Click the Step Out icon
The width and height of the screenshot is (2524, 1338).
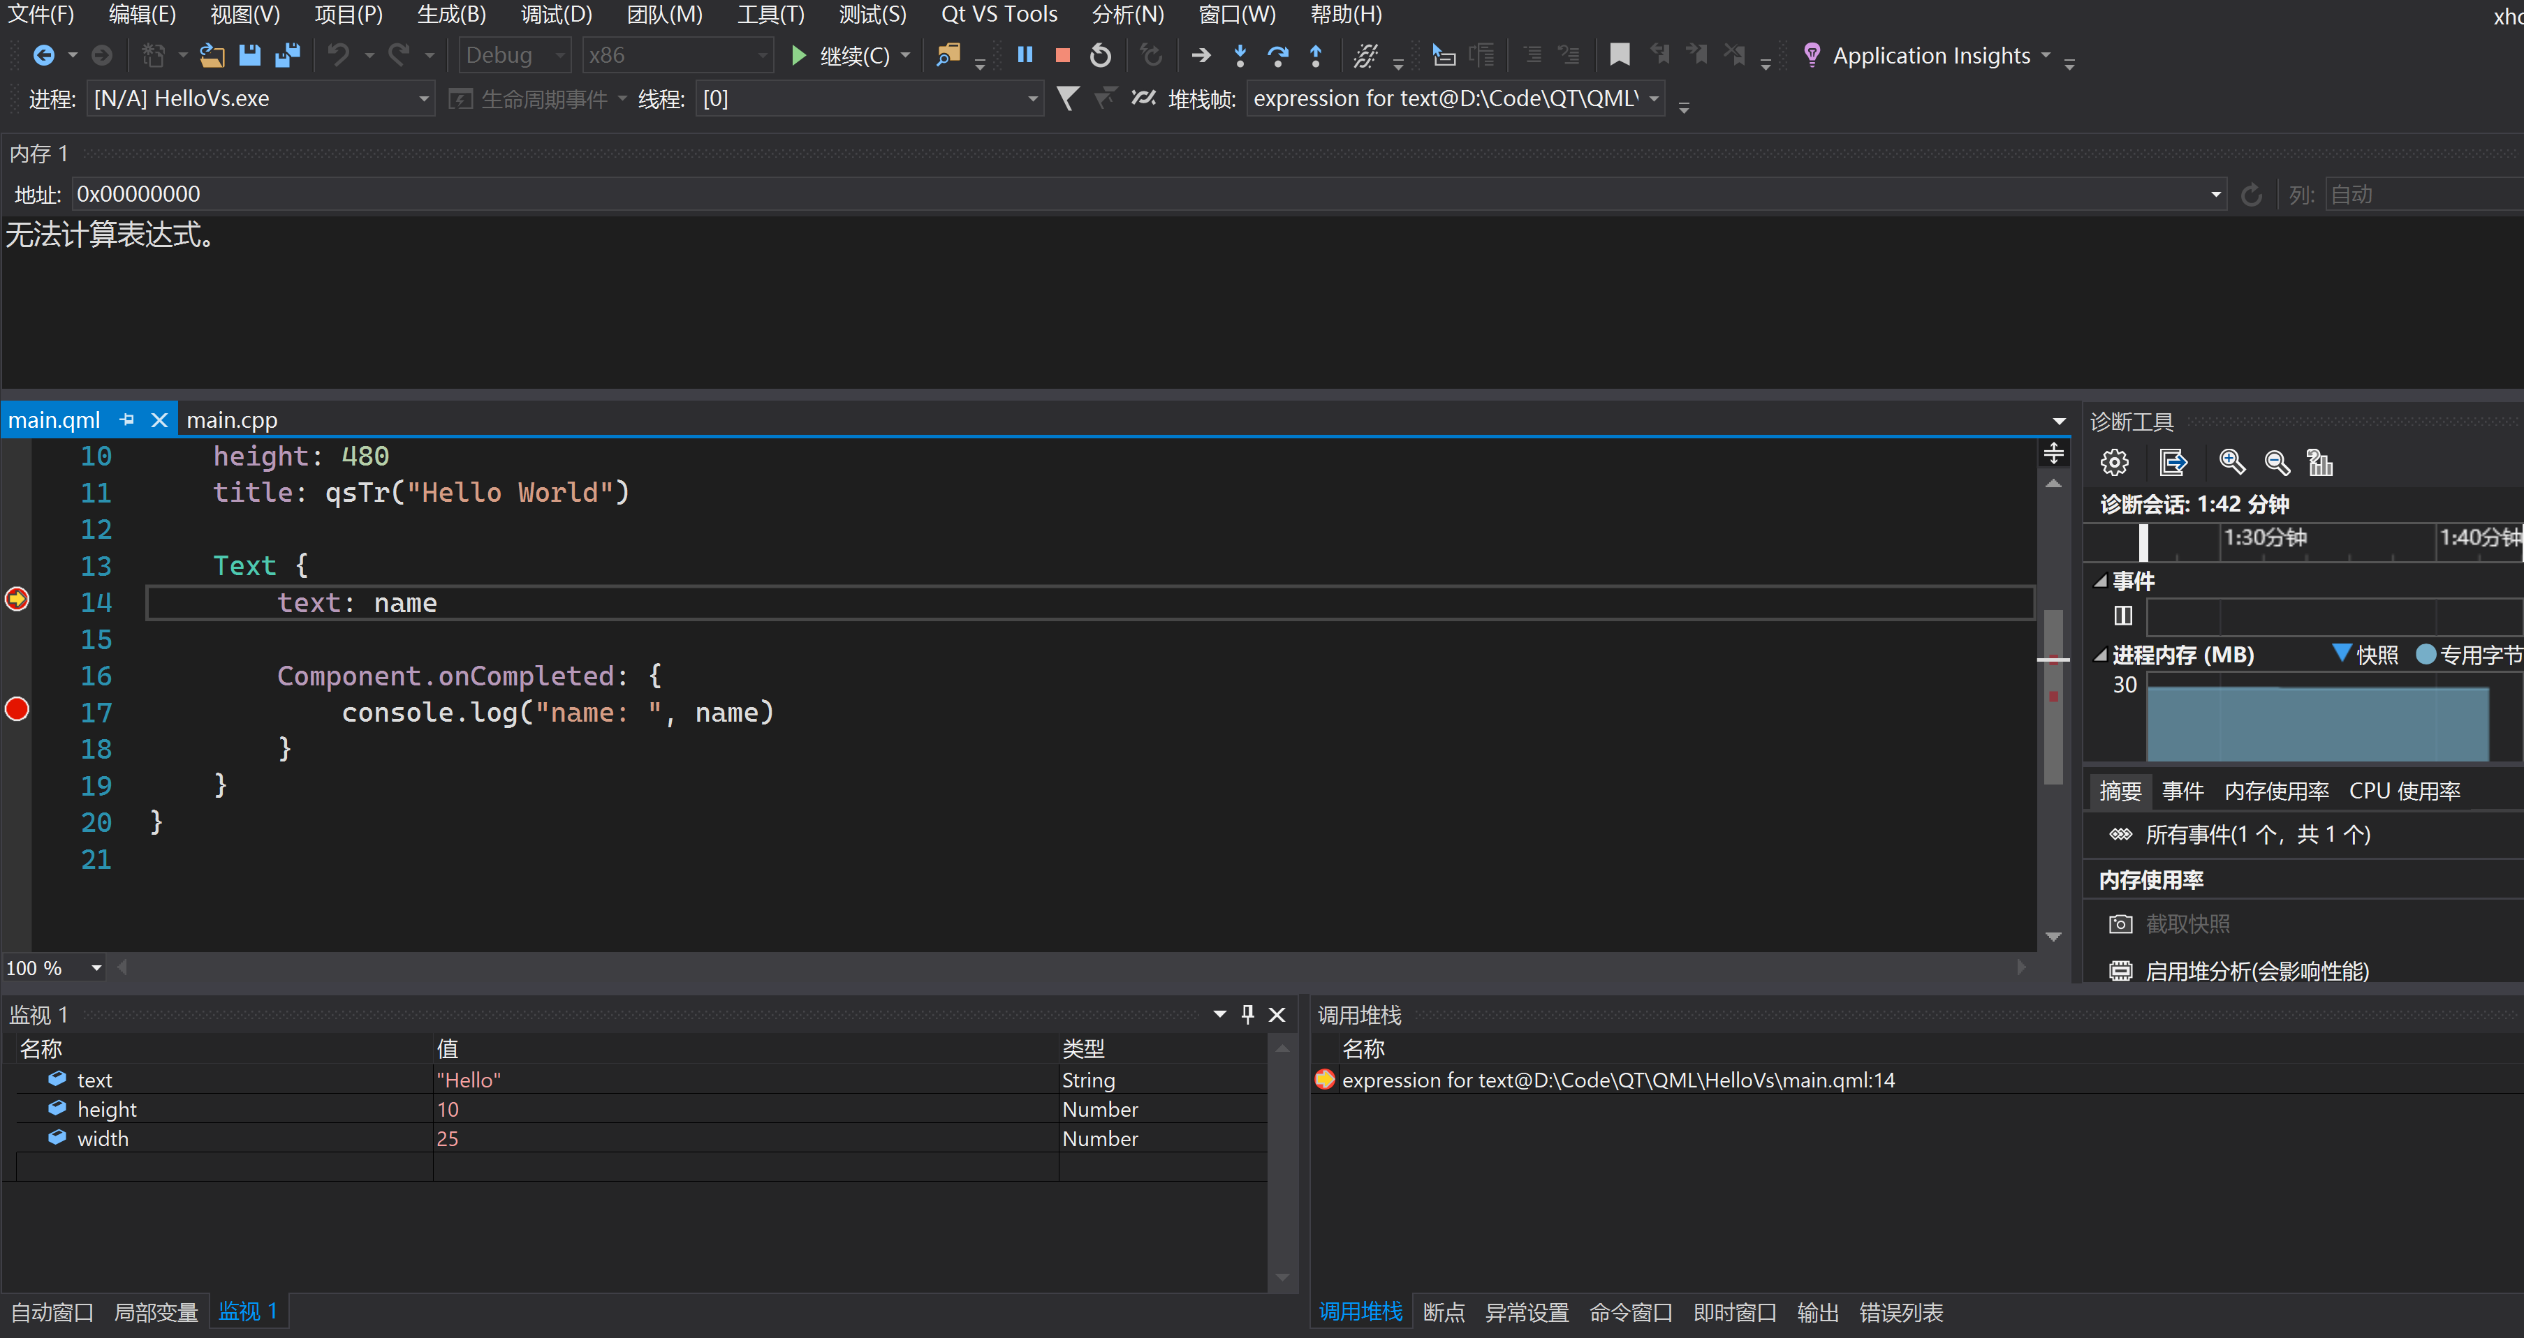tap(1317, 55)
